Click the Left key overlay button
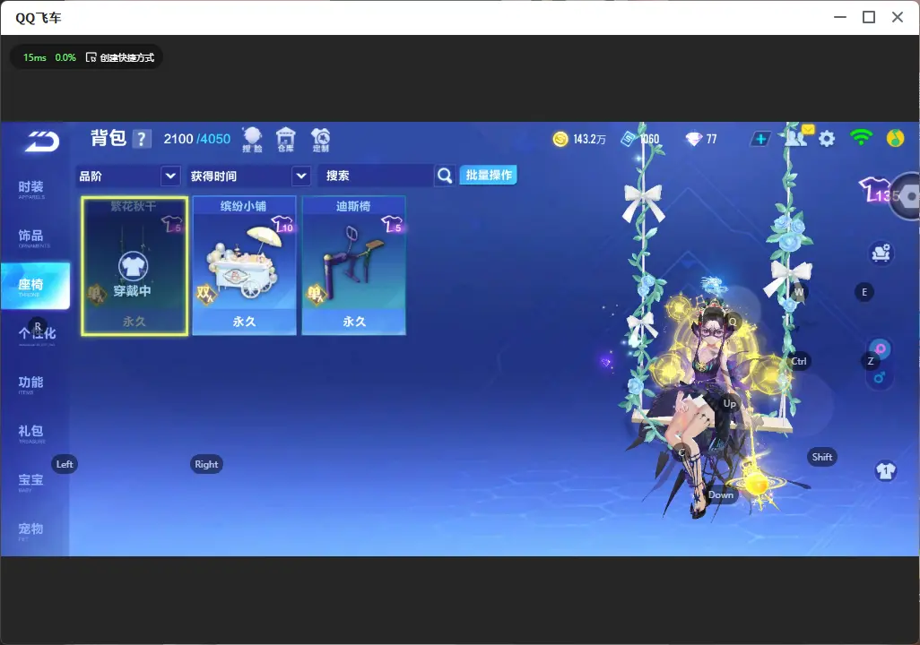This screenshot has height=645, width=920. (65, 464)
